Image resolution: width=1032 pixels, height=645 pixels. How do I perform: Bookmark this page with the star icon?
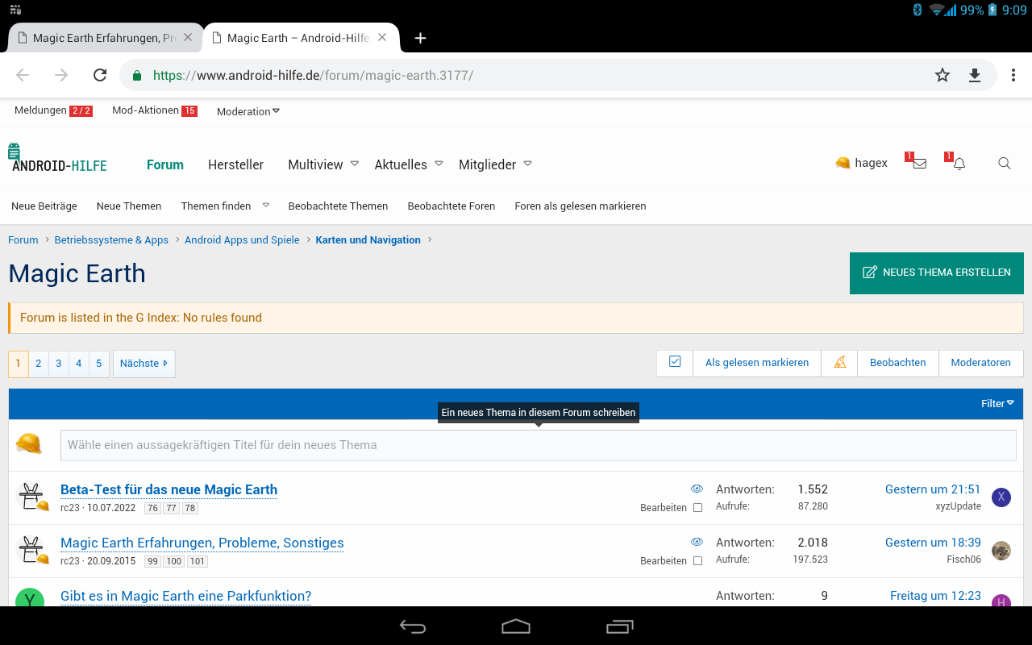(x=942, y=75)
